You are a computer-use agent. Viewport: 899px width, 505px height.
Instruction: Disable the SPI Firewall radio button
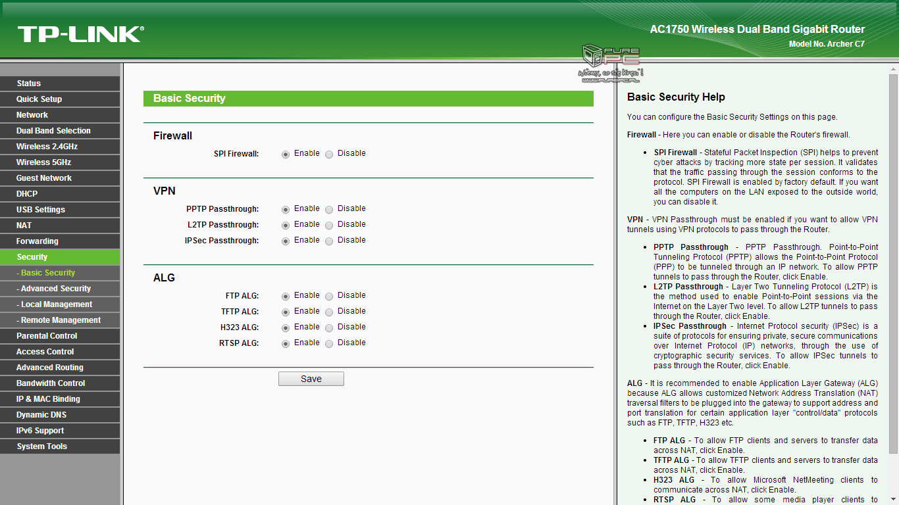329,155
